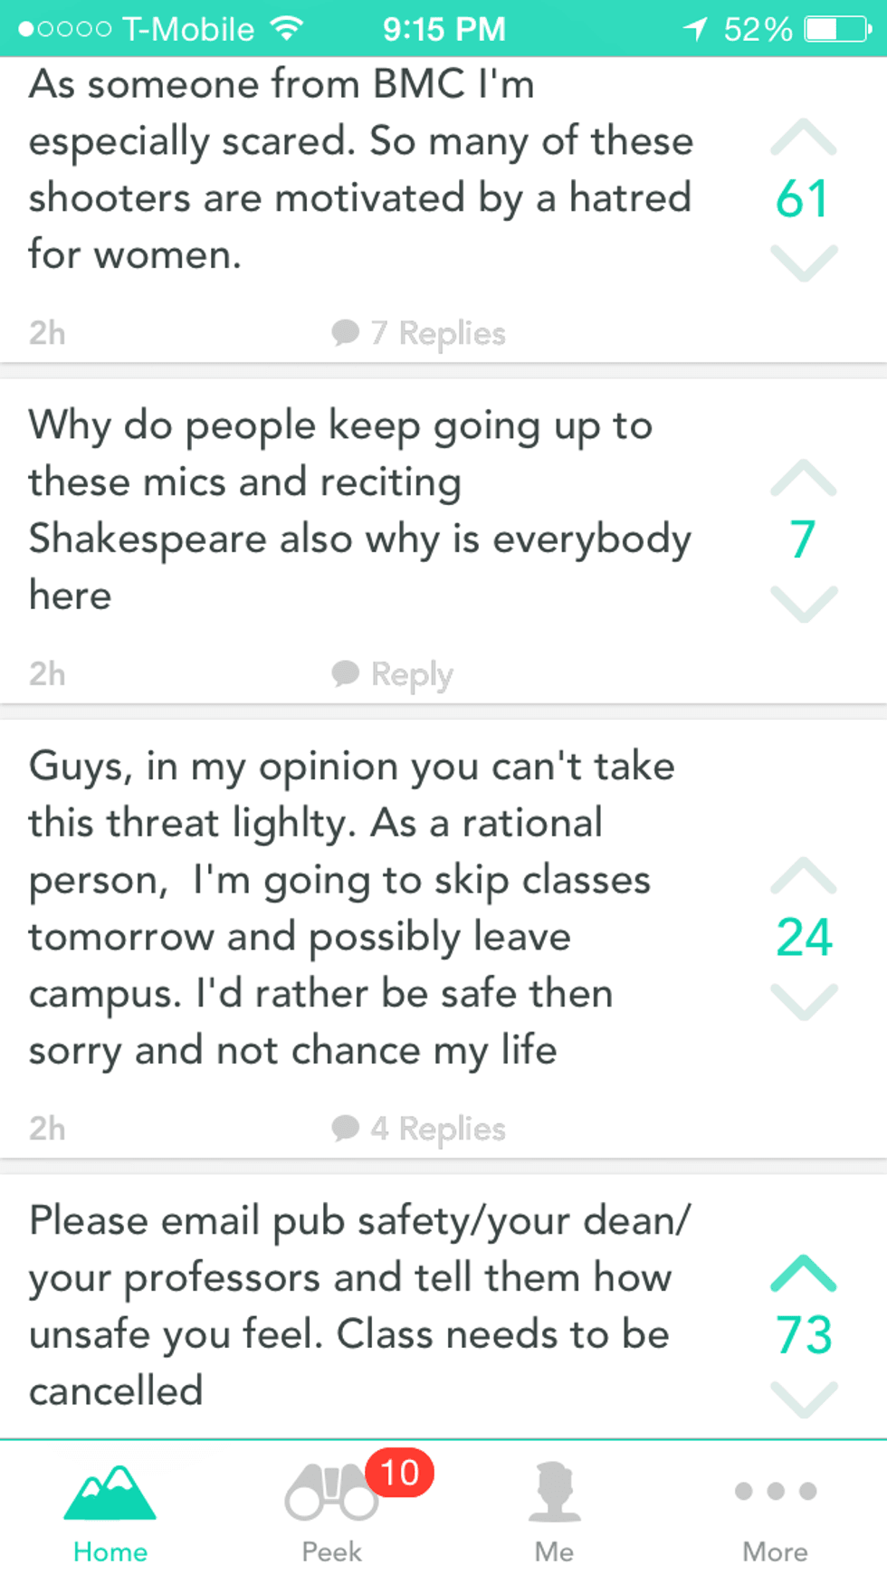Upvote the BMC hatred for women post
This screenshot has width=887, height=1575.
point(803,138)
